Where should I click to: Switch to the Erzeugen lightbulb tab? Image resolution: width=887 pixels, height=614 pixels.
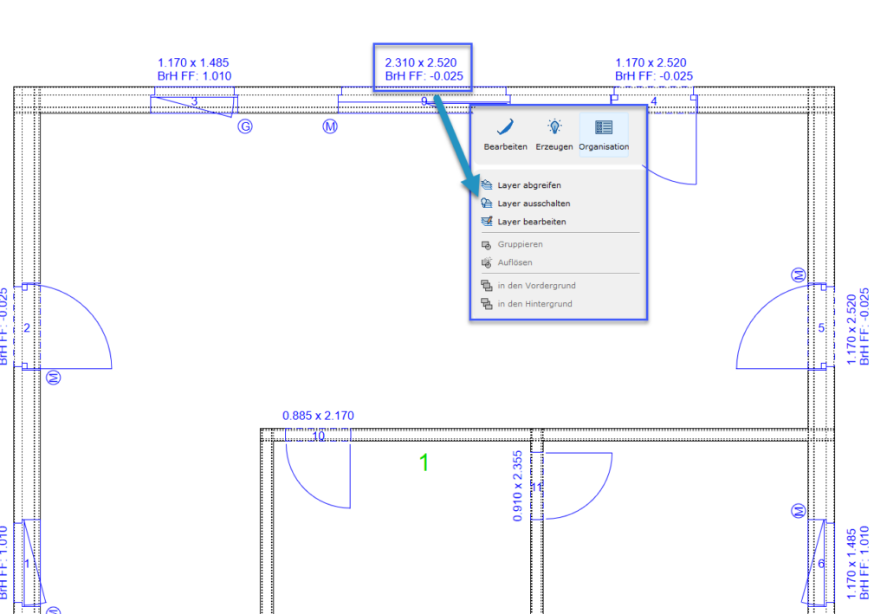tap(554, 134)
